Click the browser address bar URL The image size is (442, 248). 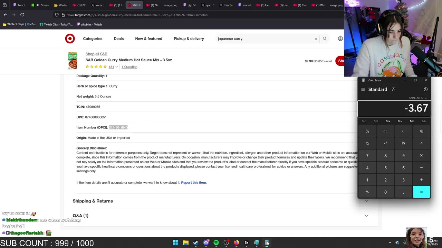click(137, 15)
